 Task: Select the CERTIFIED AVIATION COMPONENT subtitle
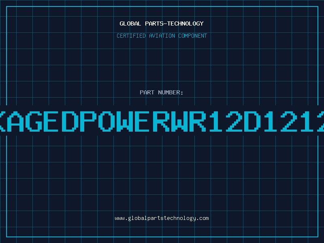[x=162, y=36]
